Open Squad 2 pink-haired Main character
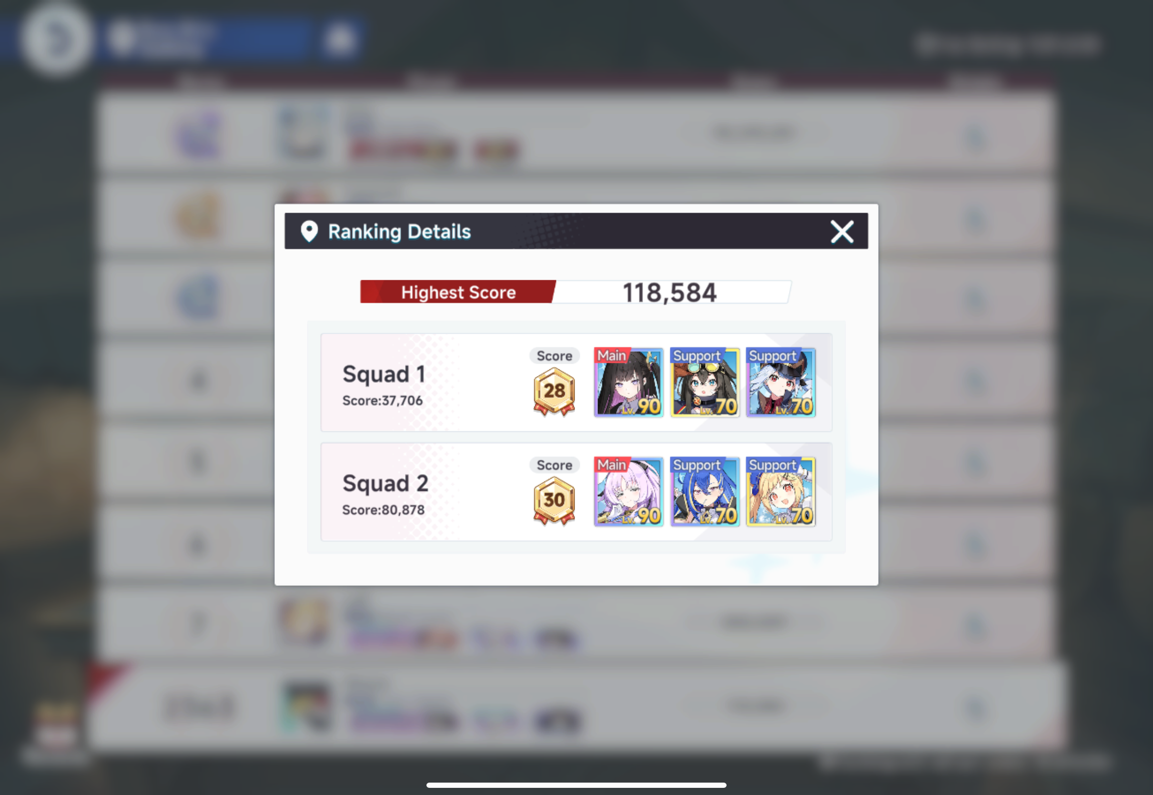 click(x=629, y=492)
